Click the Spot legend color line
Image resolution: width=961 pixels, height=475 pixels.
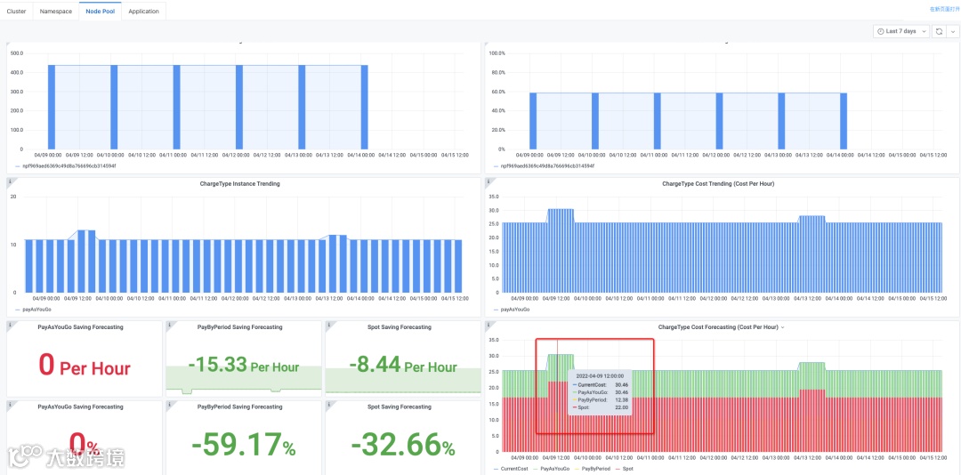click(x=617, y=468)
